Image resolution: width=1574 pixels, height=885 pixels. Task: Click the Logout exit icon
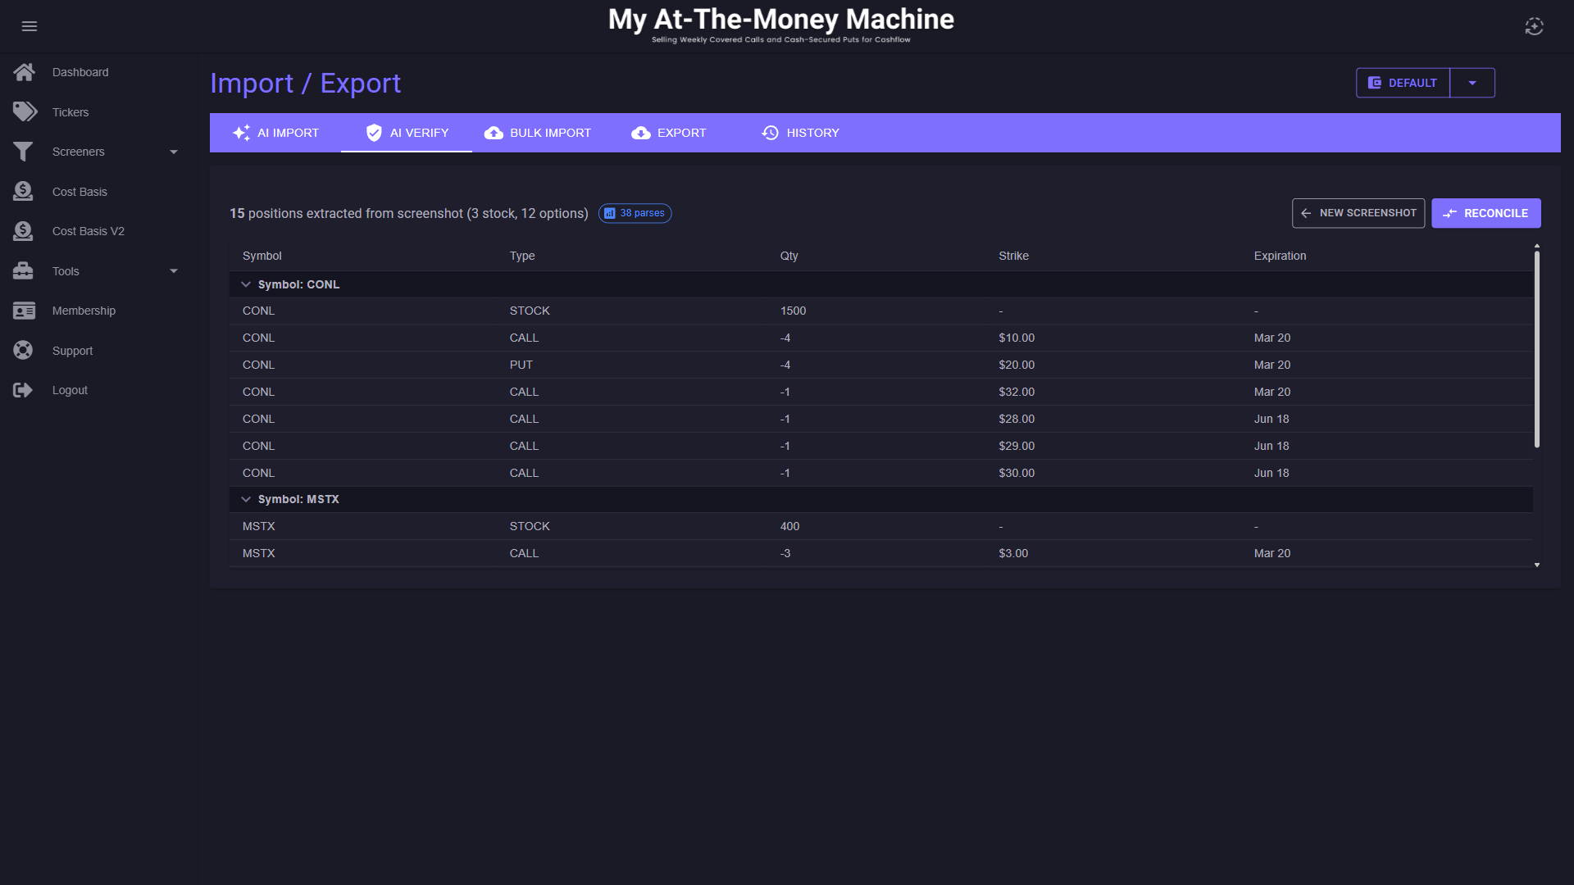23,390
